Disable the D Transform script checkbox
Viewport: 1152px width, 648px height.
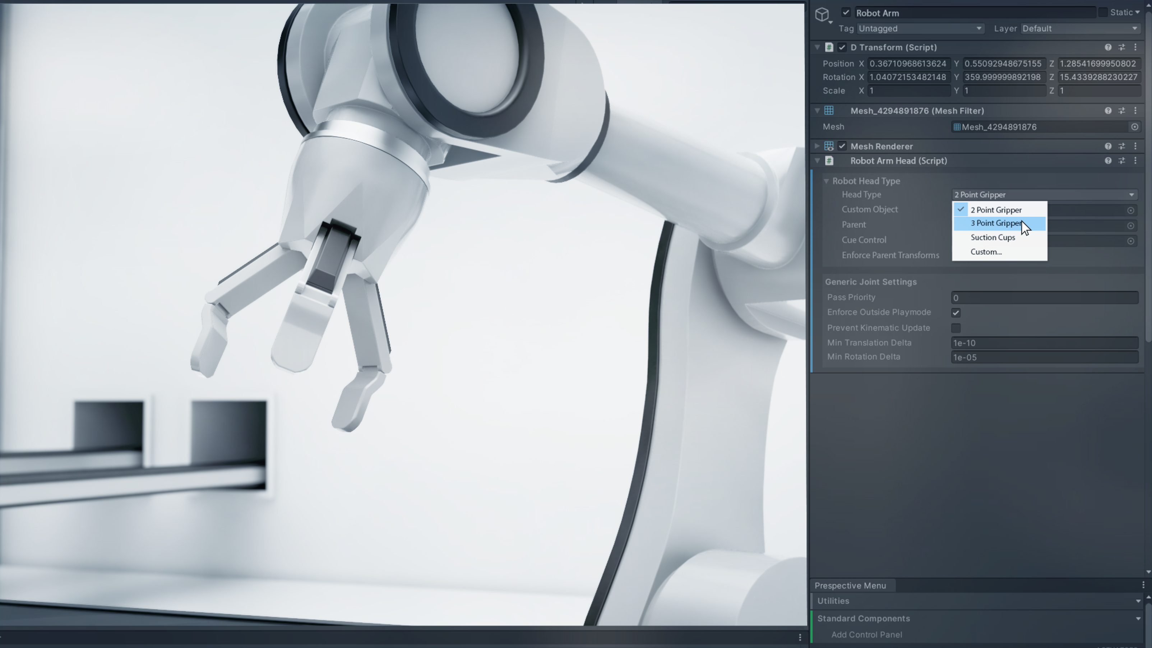pyautogui.click(x=842, y=47)
